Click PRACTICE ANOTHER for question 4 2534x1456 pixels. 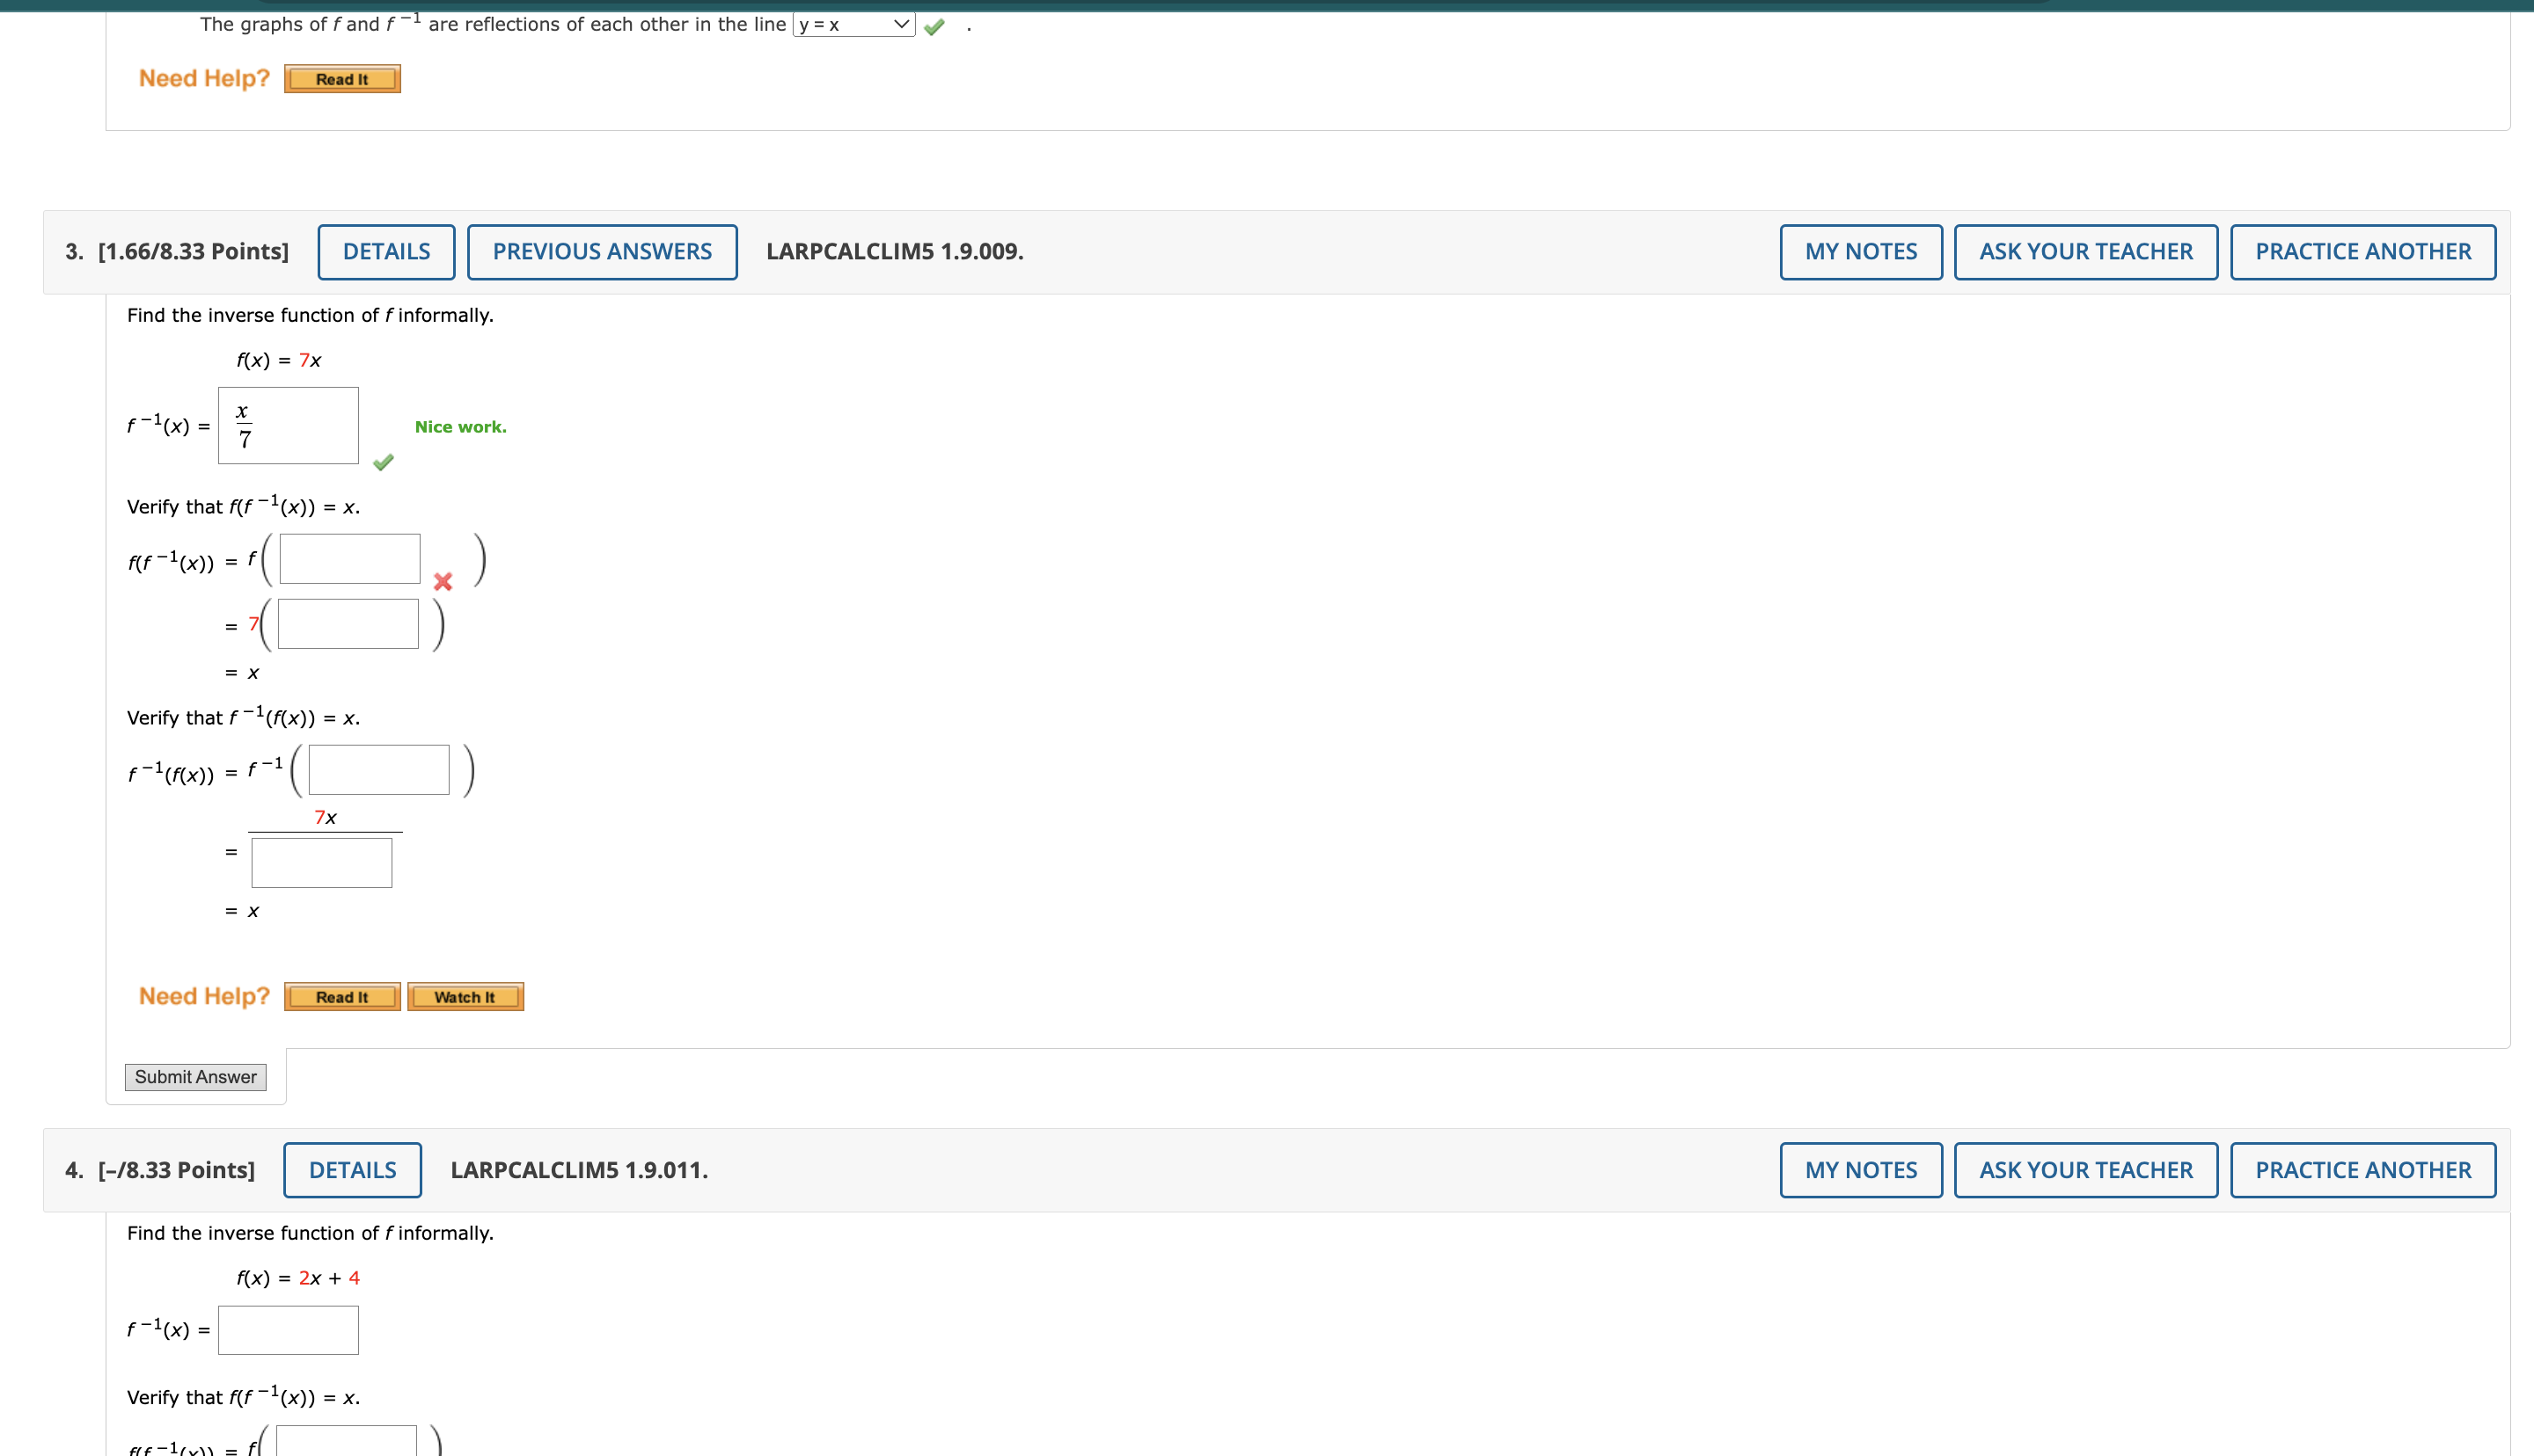coord(2362,1169)
